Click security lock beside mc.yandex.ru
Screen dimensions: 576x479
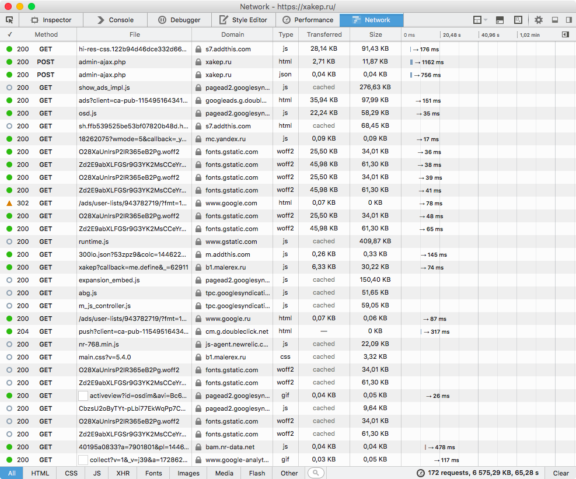tap(198, 139)
